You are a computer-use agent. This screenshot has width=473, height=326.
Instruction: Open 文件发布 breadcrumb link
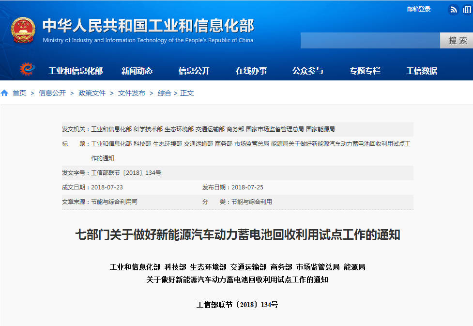click(132, 93)
